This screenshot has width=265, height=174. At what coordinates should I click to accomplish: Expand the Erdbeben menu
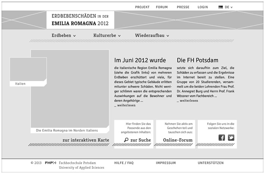pos(63,36)
